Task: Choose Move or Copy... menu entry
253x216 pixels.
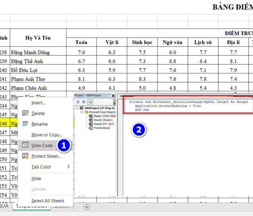Action: [47, 135]
